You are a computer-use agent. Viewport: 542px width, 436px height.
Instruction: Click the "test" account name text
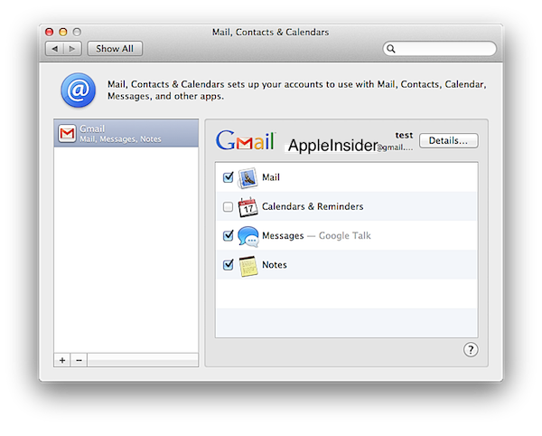coord(404,136)
